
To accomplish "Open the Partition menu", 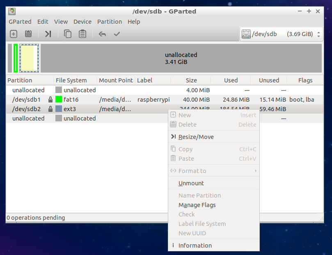I will pos(109,22).
